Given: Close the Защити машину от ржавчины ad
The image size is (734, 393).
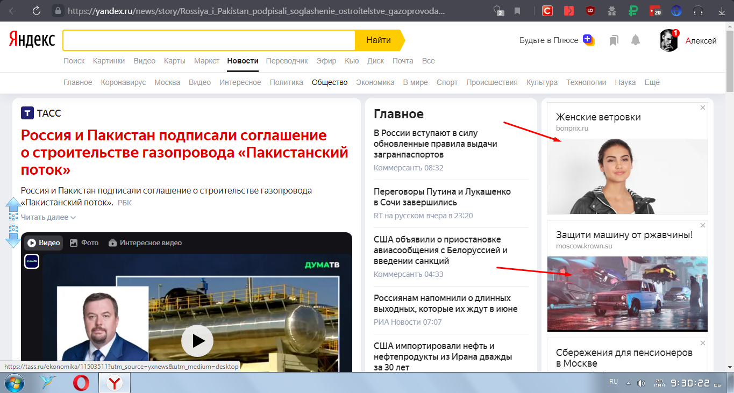Looking at the screenshot, I should pyautogui.click(x=702, y=225).
